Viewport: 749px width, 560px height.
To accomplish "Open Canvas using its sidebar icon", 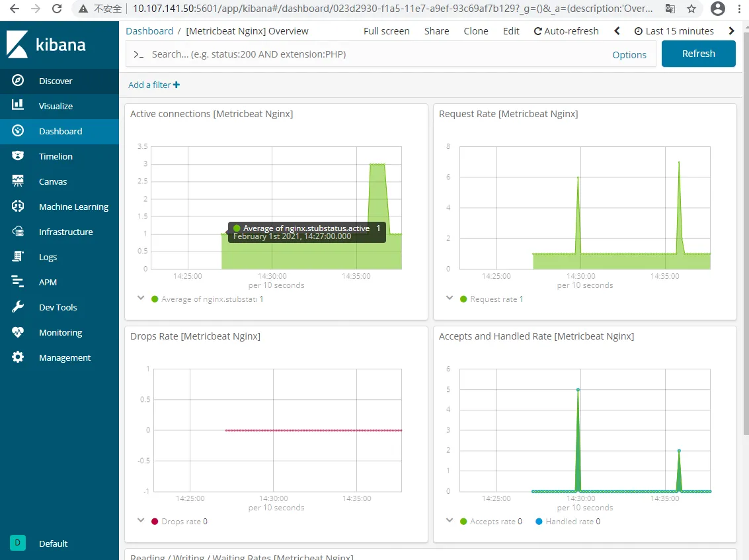I will click(x=18, y=181).
